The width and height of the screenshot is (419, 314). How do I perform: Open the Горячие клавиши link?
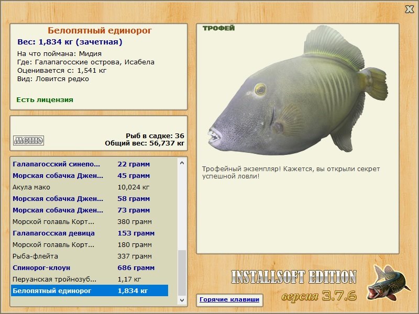click(x=229, y=299)
